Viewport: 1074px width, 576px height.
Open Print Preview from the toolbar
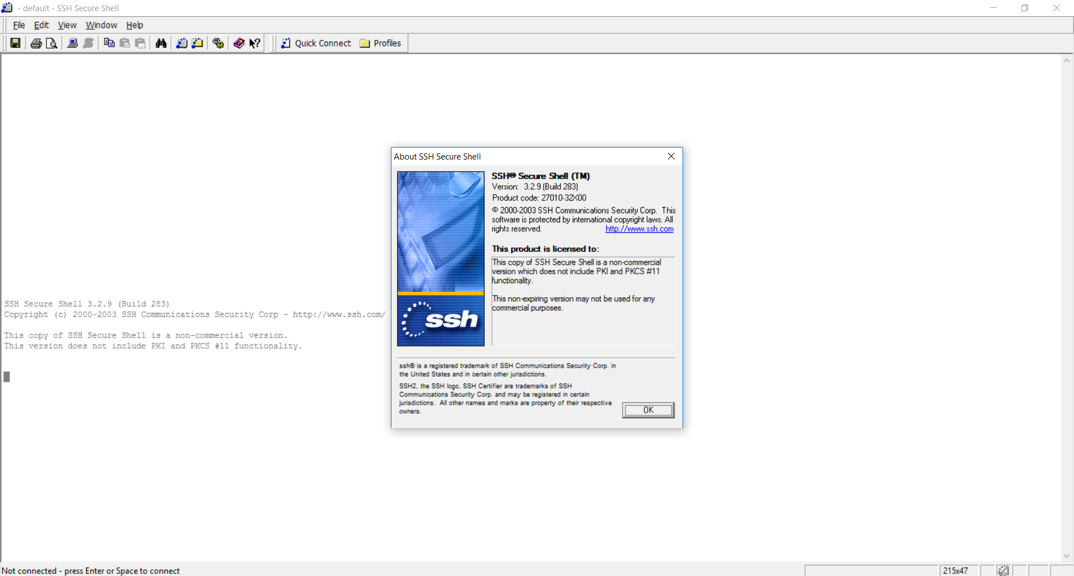pos(51,43)
